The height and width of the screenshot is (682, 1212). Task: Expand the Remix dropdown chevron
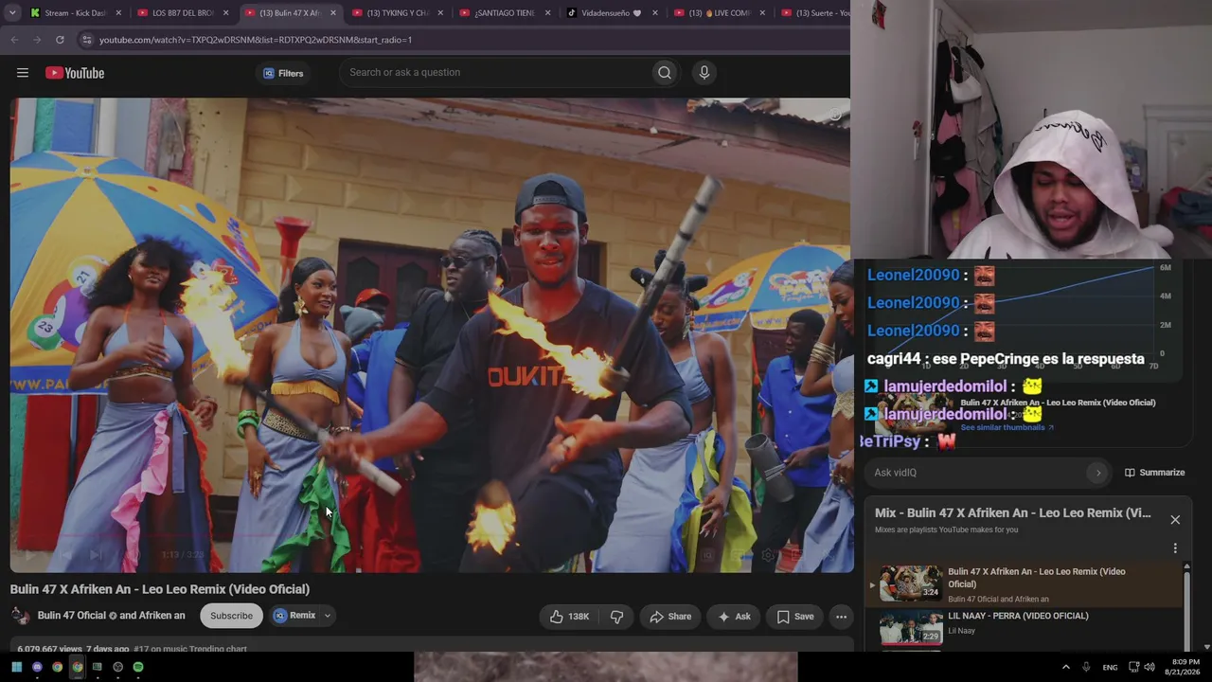point(328,616)
